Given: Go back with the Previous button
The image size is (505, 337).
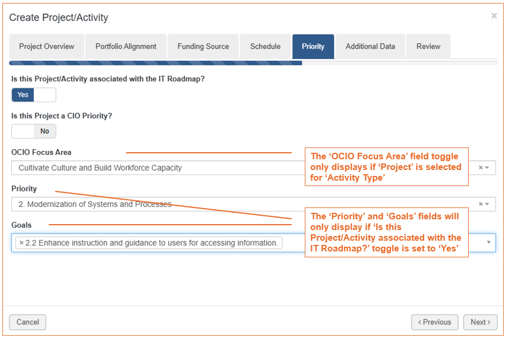Looking at the screenshot, I should pos(435,322).
